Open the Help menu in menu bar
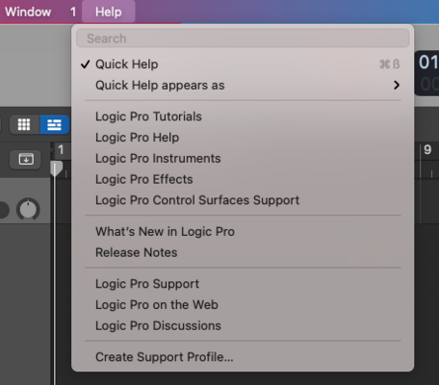 pos(109,12)
